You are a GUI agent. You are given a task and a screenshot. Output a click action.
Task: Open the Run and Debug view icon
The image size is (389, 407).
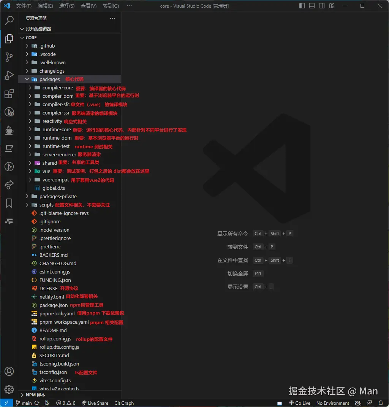coord(9,76)
